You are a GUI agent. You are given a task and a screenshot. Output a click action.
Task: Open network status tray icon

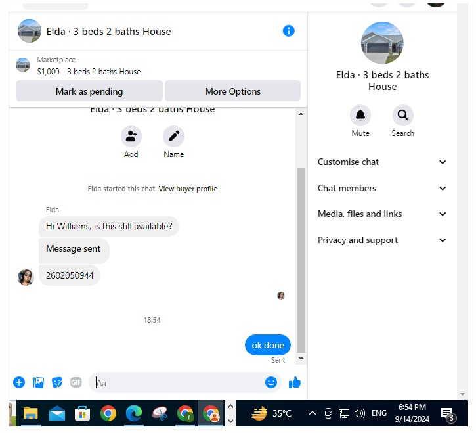coord(344,413)
